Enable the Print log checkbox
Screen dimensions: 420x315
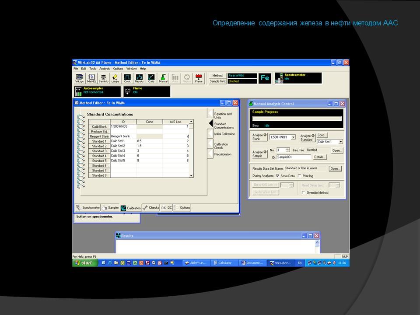coord(300,176)
